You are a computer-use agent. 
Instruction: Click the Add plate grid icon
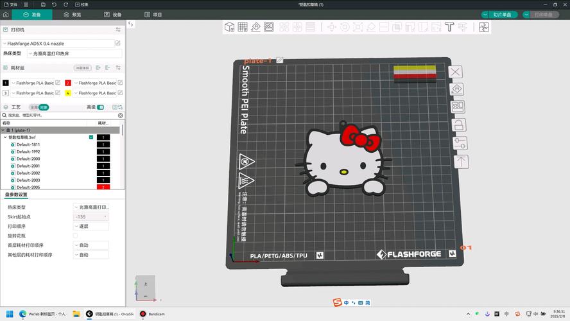[x=243, y=27]
